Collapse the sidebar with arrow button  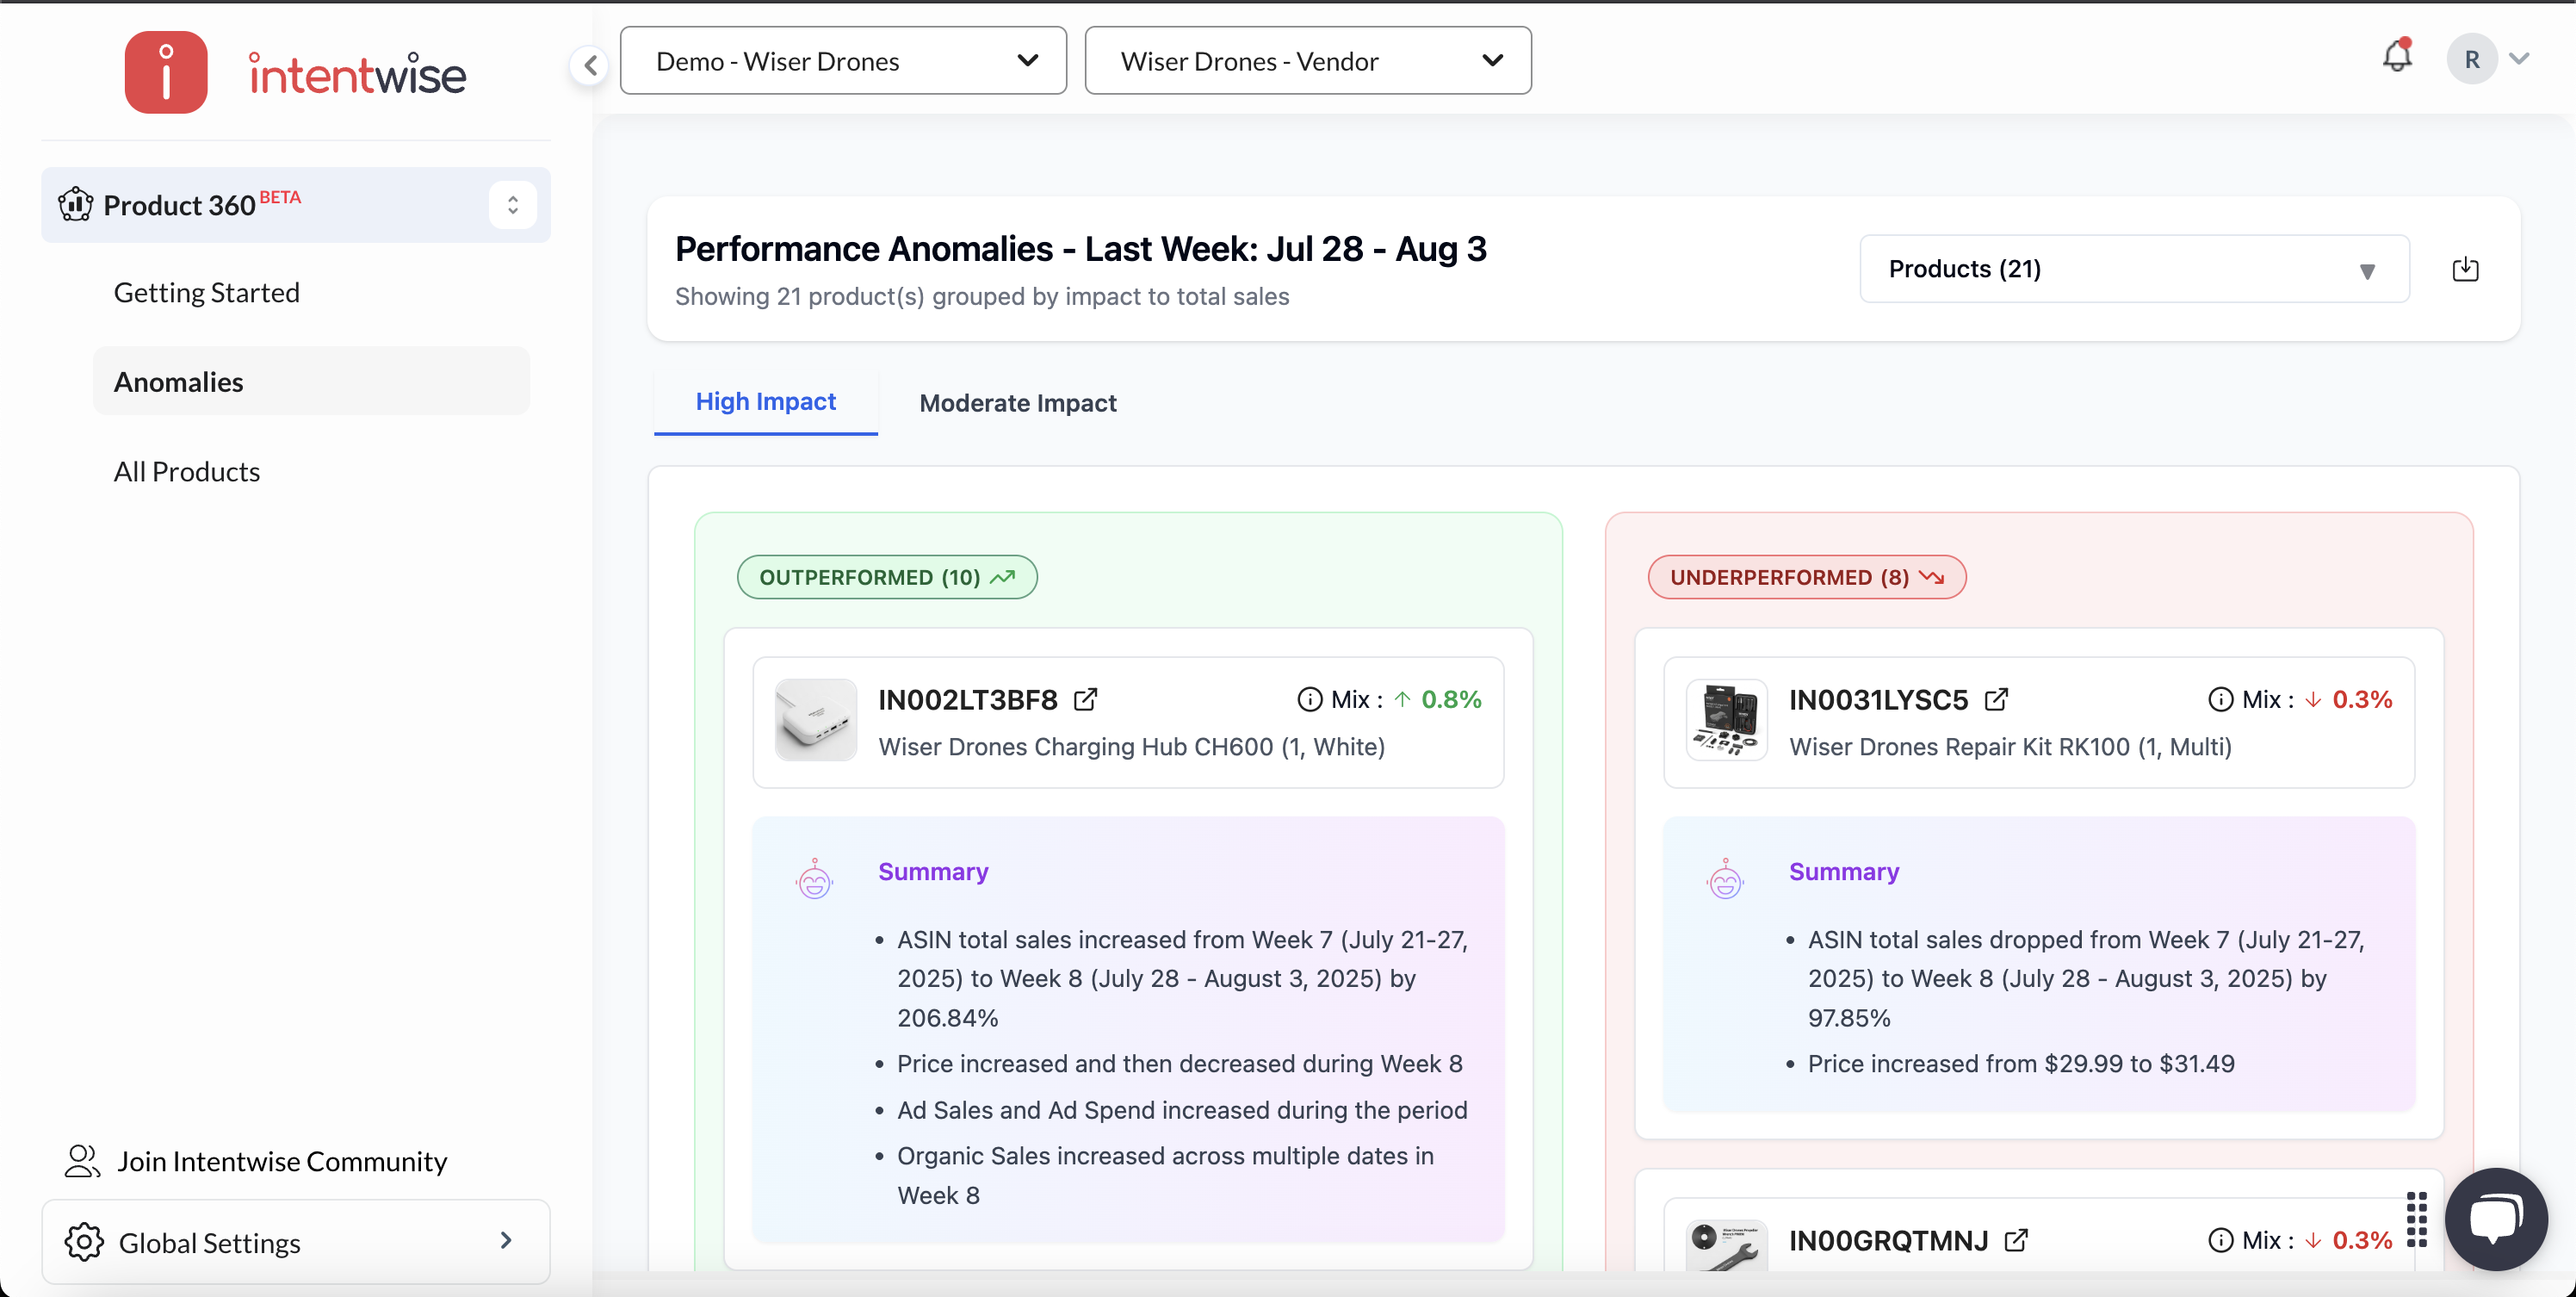(590, 65)
